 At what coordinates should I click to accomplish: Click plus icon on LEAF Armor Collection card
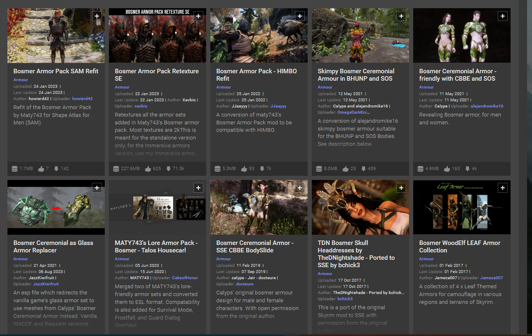[503, 188]
